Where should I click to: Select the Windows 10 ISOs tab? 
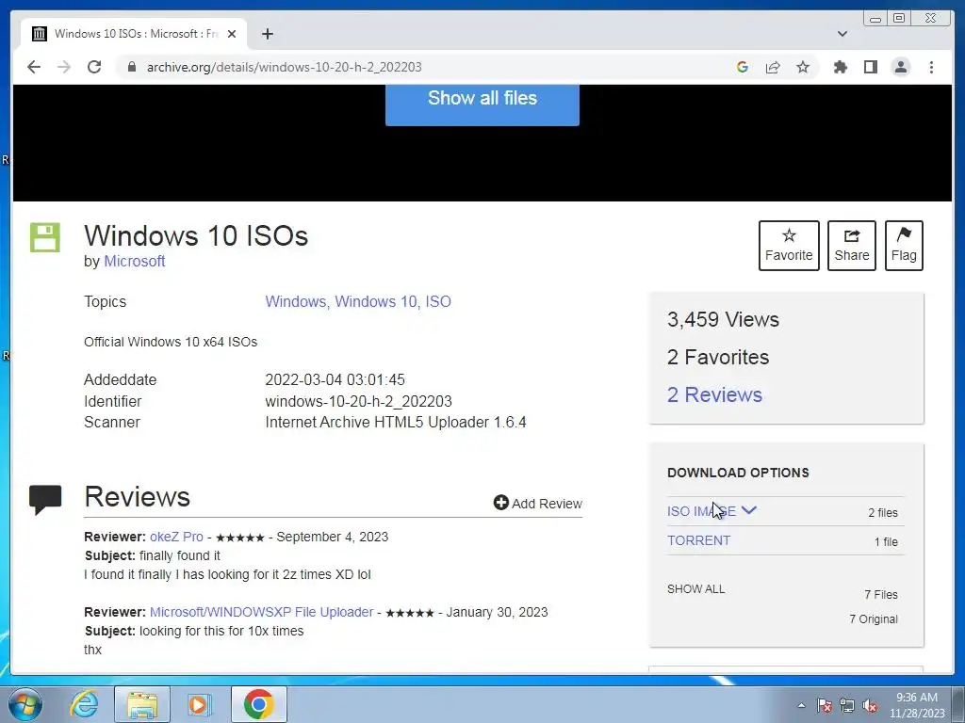pos(134,34)
